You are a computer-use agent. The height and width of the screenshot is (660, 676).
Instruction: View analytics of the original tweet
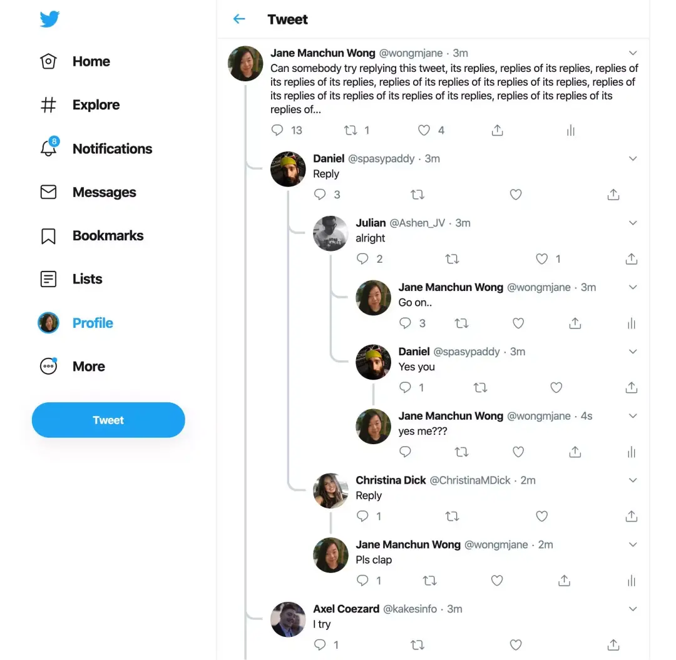pyautogui.click(x=571, y=130)
